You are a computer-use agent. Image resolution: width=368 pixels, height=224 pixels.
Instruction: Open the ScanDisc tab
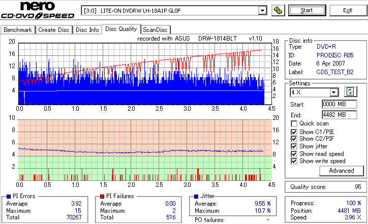click(155, 30)
